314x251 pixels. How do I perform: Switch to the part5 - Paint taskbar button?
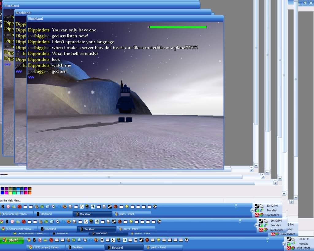(x=132, y=214)
